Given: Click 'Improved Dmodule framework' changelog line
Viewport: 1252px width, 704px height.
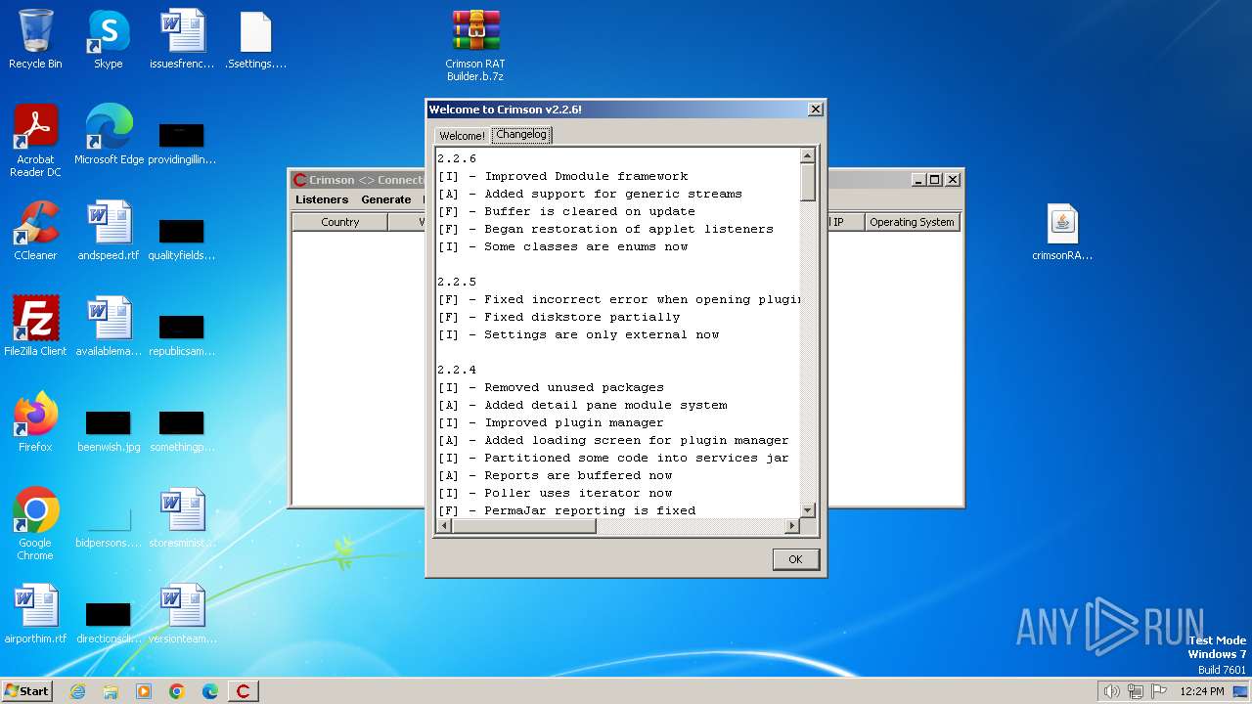Looking at the screenshot, I should click(x=586, y=176).
